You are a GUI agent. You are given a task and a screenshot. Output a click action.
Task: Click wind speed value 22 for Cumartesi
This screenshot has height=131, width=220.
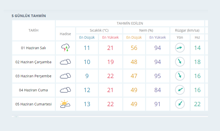coord(197,104)
